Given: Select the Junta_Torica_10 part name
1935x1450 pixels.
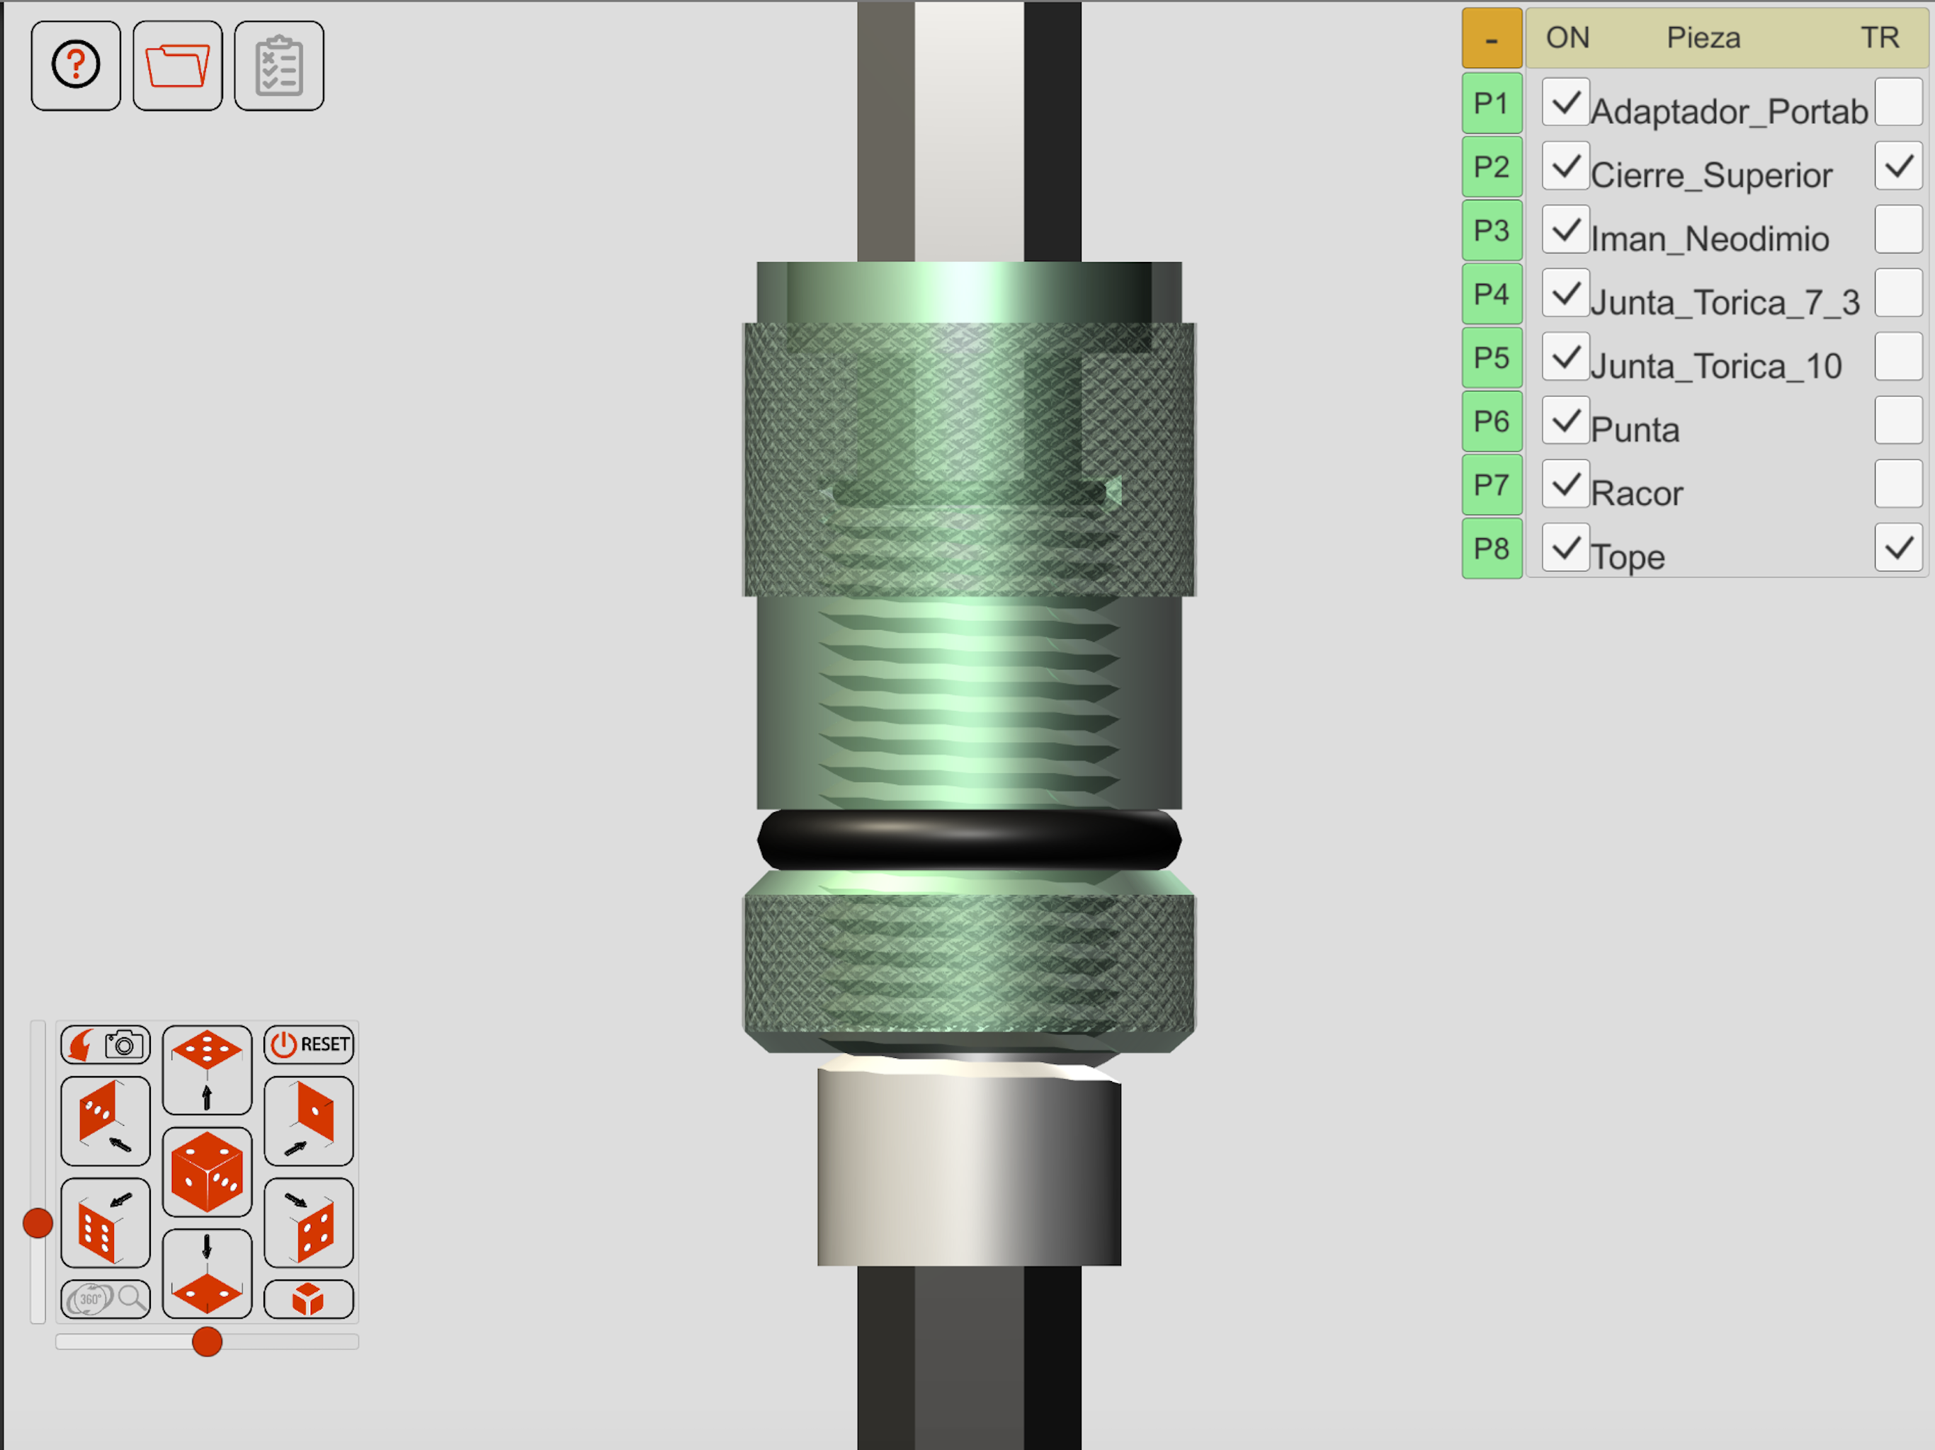Looking at the screenshot, I should coord(1716,367).
